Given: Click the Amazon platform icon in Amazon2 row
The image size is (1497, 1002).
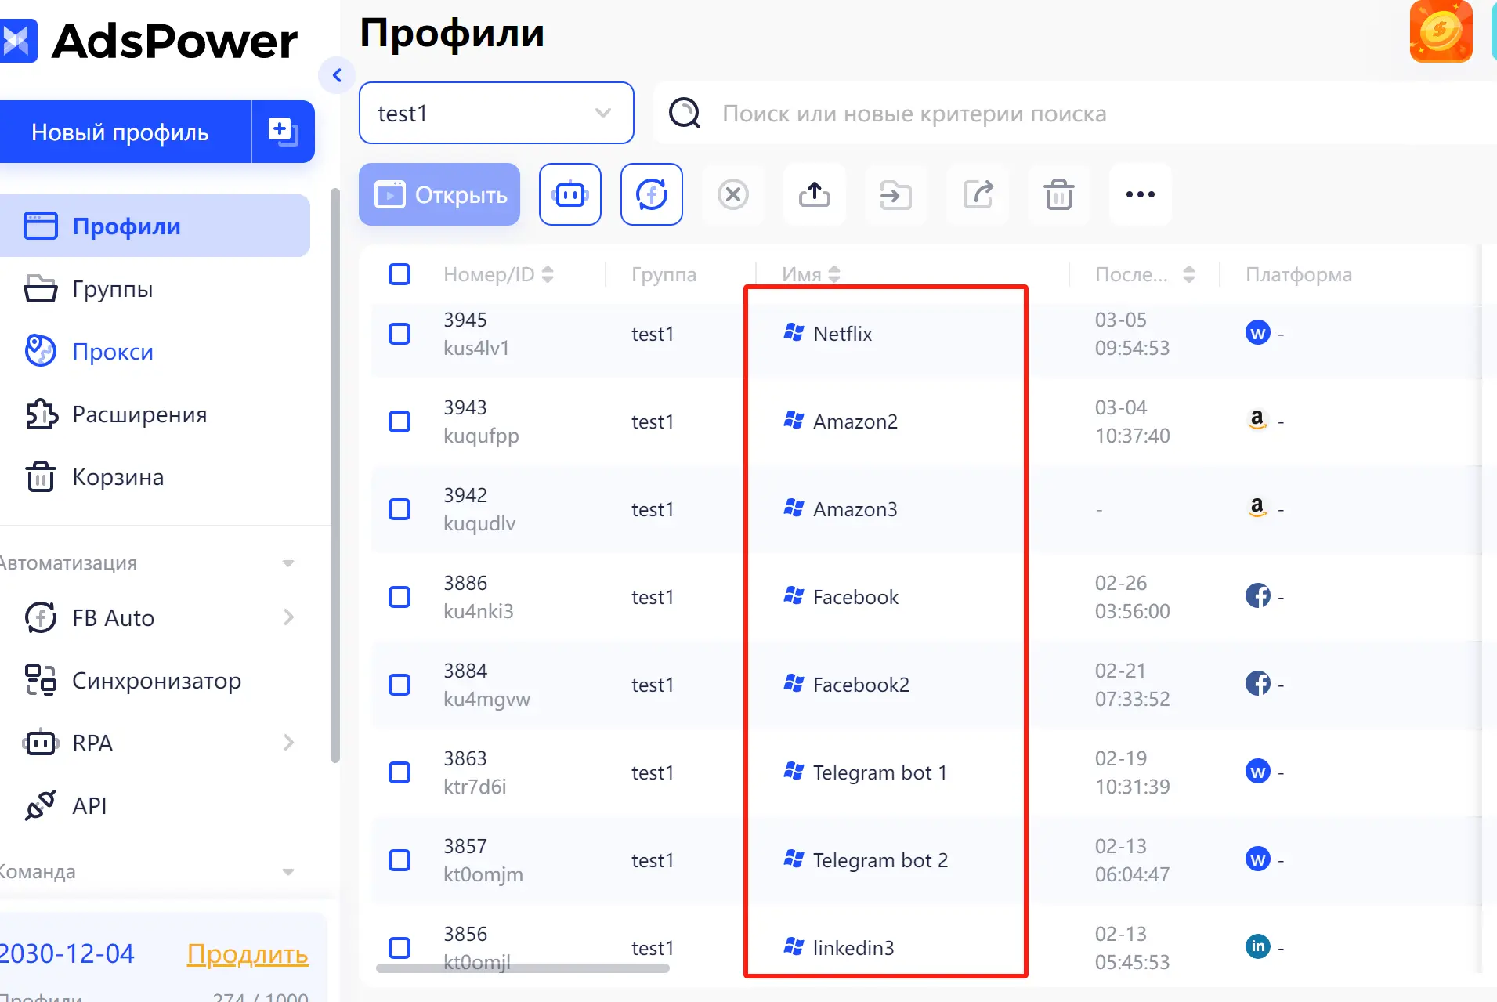Looking at the screenshot, I should 1257,420.
